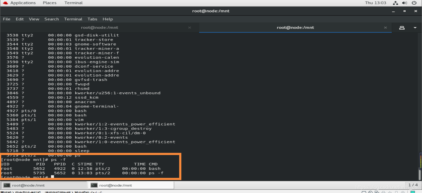Open the Edit menu

click(x=20, y=19)
